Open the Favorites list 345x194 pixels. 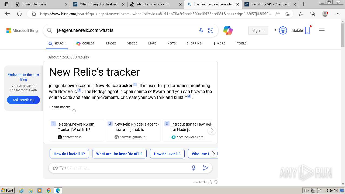[x=301, y=14]
